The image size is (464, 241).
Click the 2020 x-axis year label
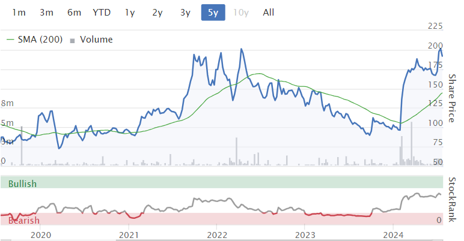(x=41, y=235)
